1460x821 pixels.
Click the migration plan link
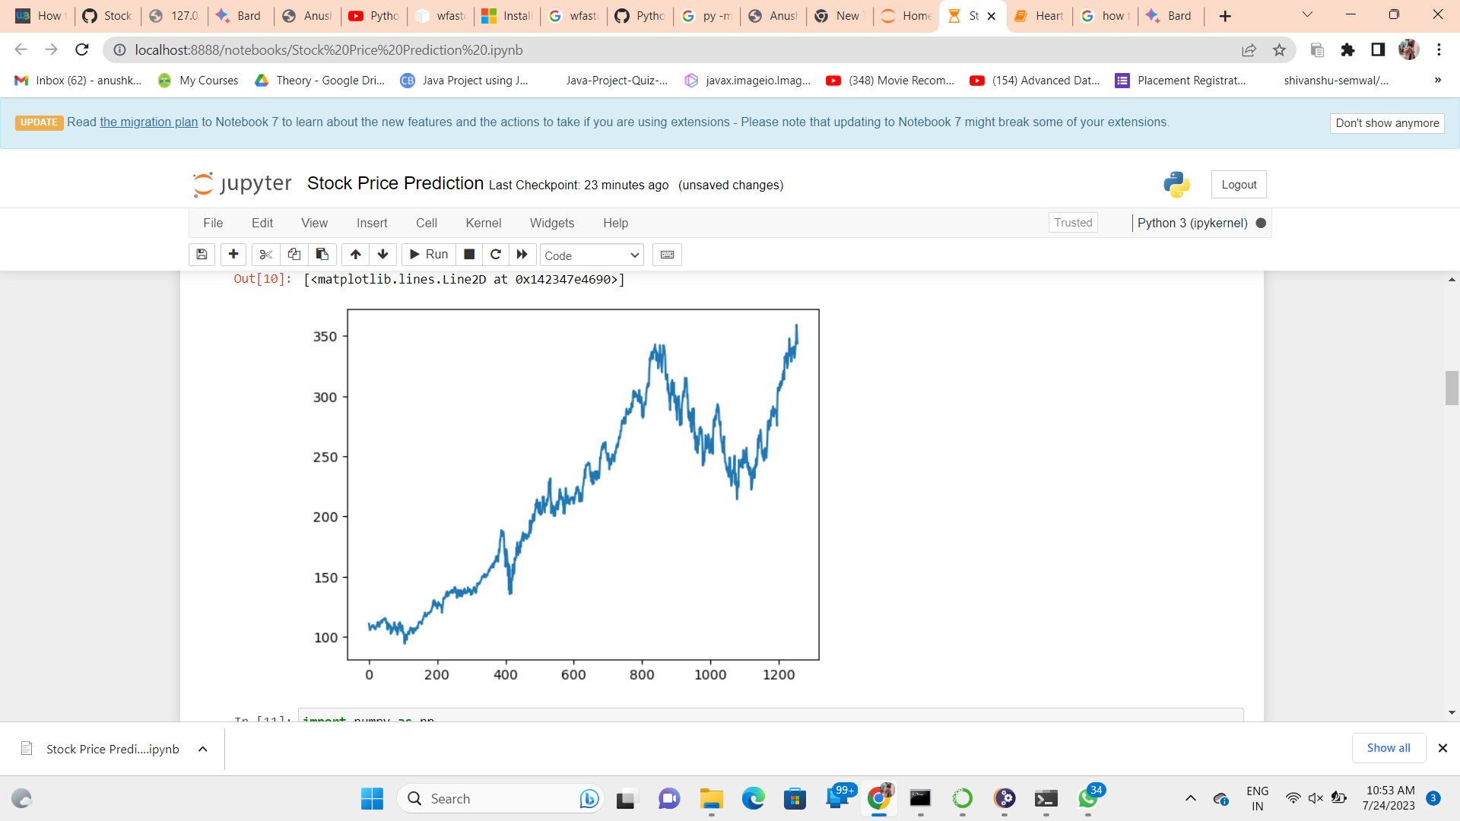[x=149, y=122]
